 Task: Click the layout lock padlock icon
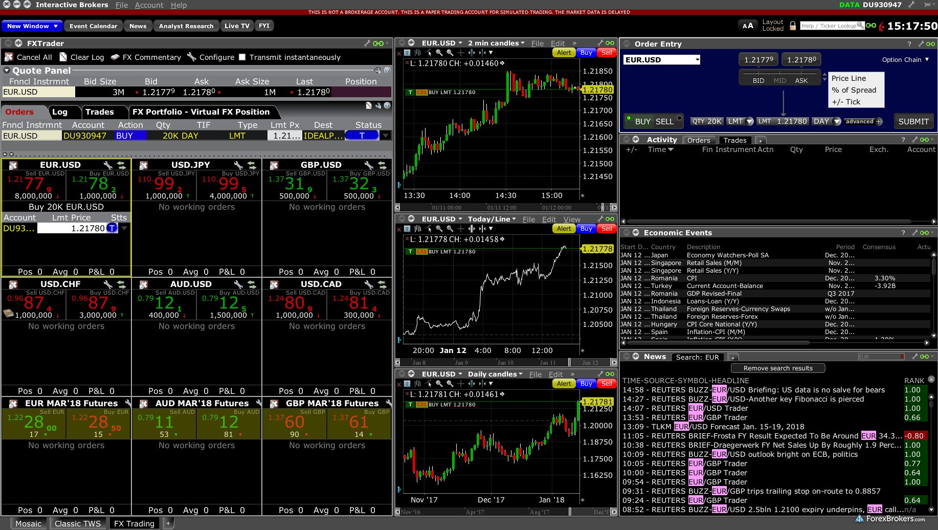pyautogui.click(x=792, y=26)
